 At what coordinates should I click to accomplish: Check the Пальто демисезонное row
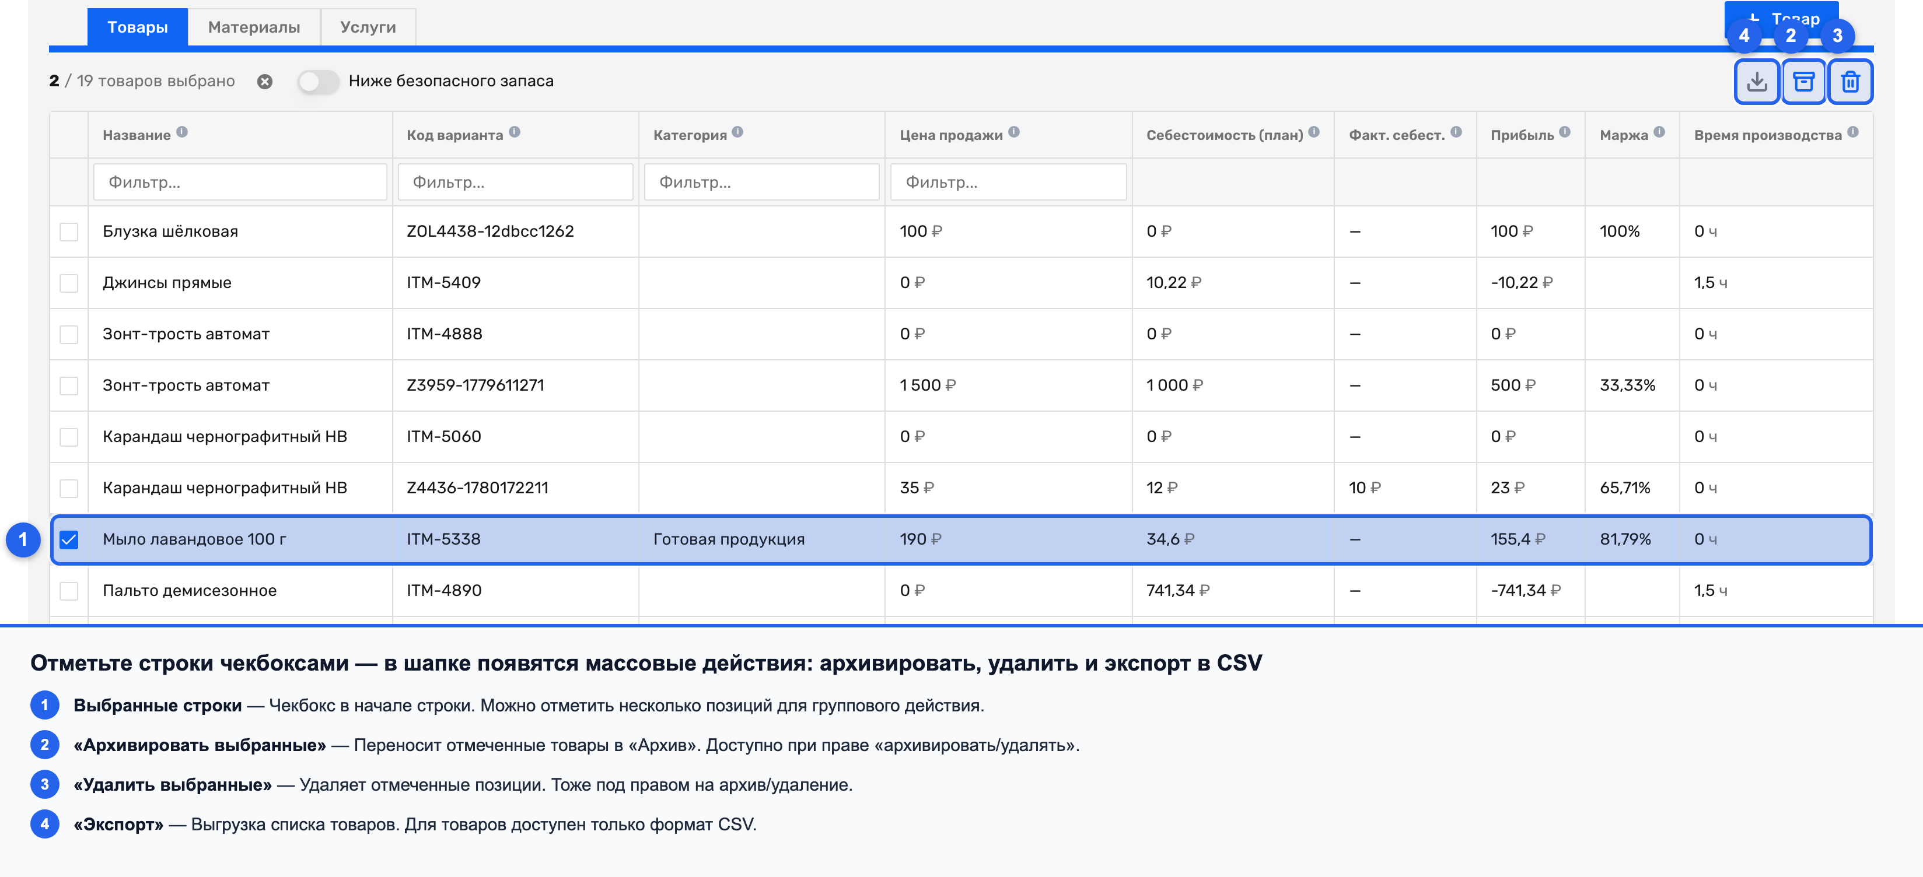tap(69, 590)
